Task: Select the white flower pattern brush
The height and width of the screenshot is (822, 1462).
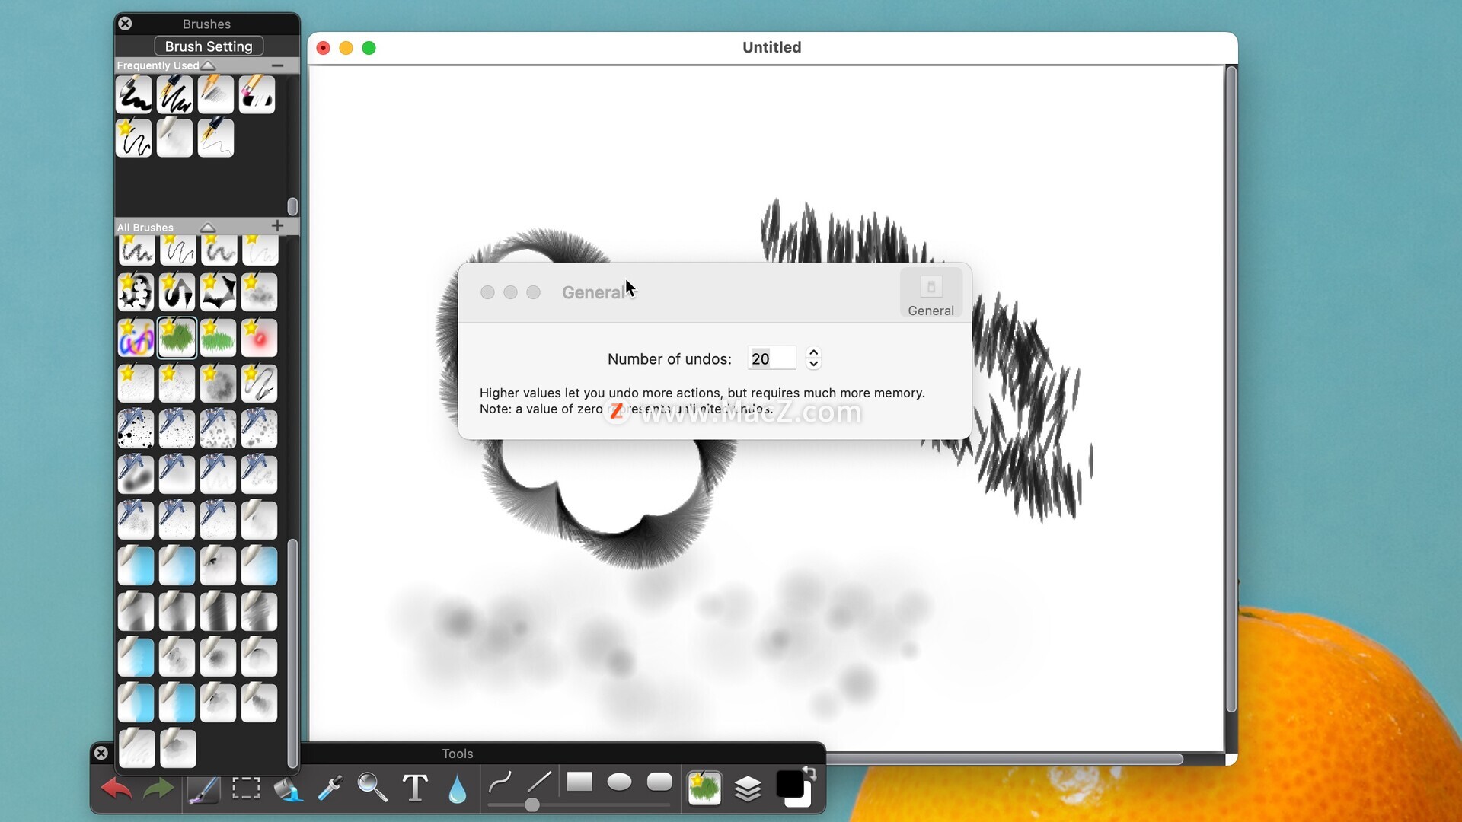Action: [x=136, y=292]
